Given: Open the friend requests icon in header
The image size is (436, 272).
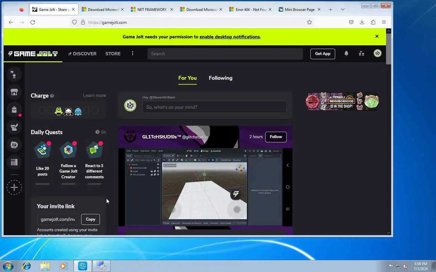Looking at the screenshot, I should 362,53.
